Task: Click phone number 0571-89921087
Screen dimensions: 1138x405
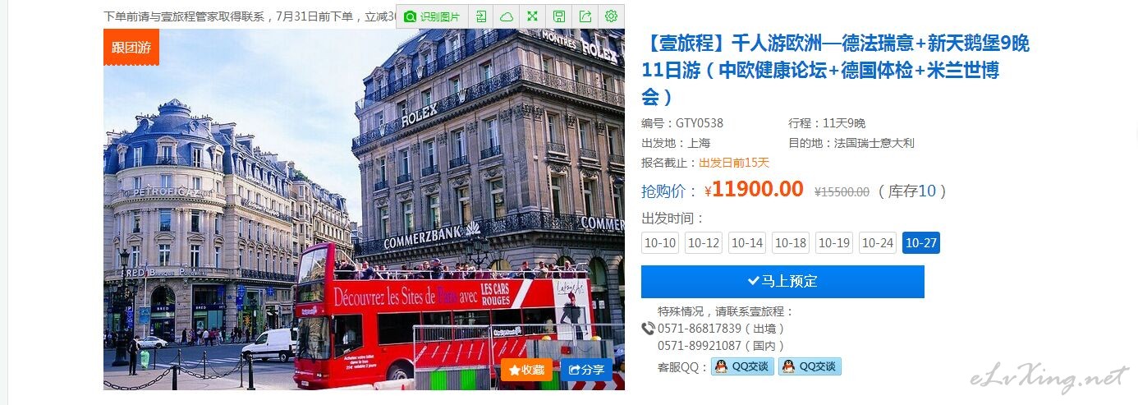Action: click(x=700, y=346)
